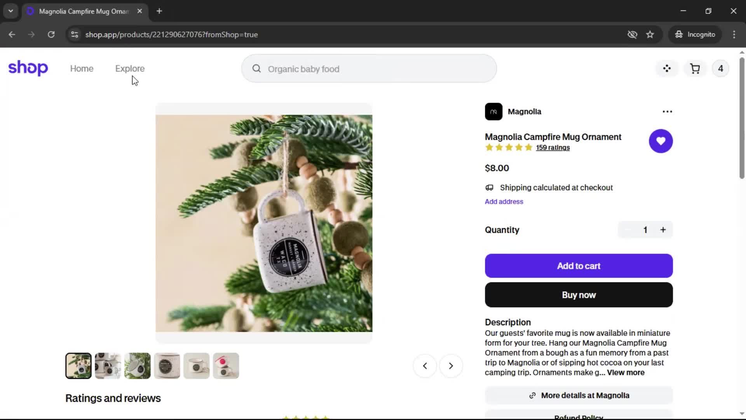Click the third-party cookies blocked eye icon
The image size is (746, 420).
click(632, 35)
